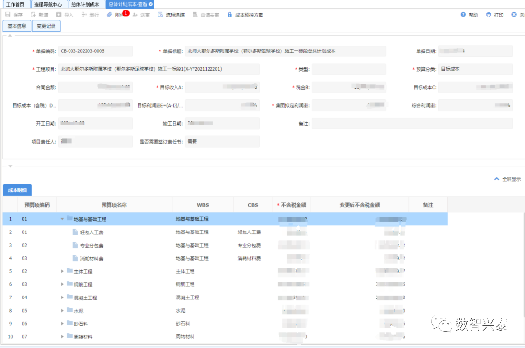Expand the 主体工程 tree node
This screenshot has width=525, height=348.
[62, 271]
